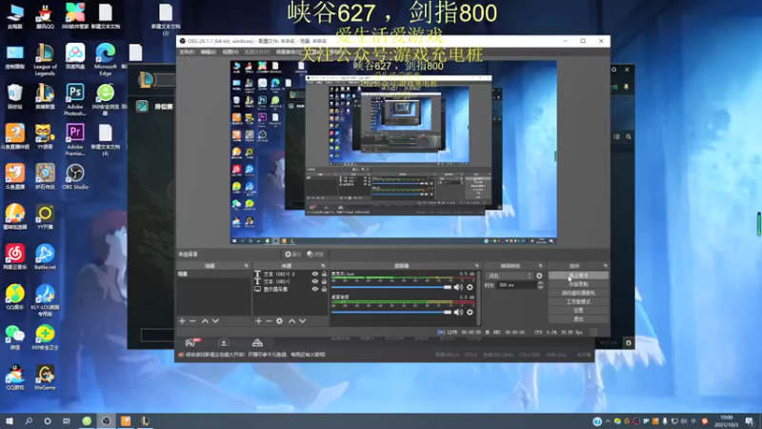Screen dimensions: 762x429
Task: Toggle visibility of display capture source
Action: 315,289
